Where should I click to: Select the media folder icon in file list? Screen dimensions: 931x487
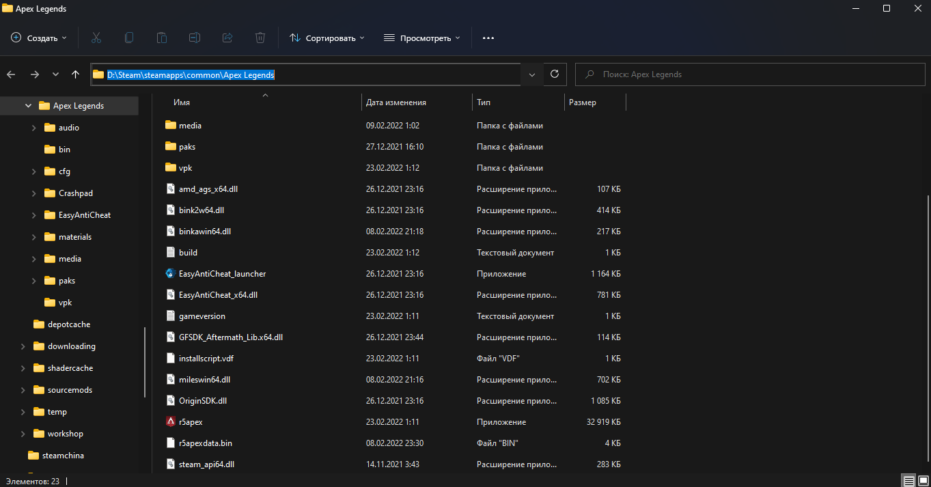point(171,126)
